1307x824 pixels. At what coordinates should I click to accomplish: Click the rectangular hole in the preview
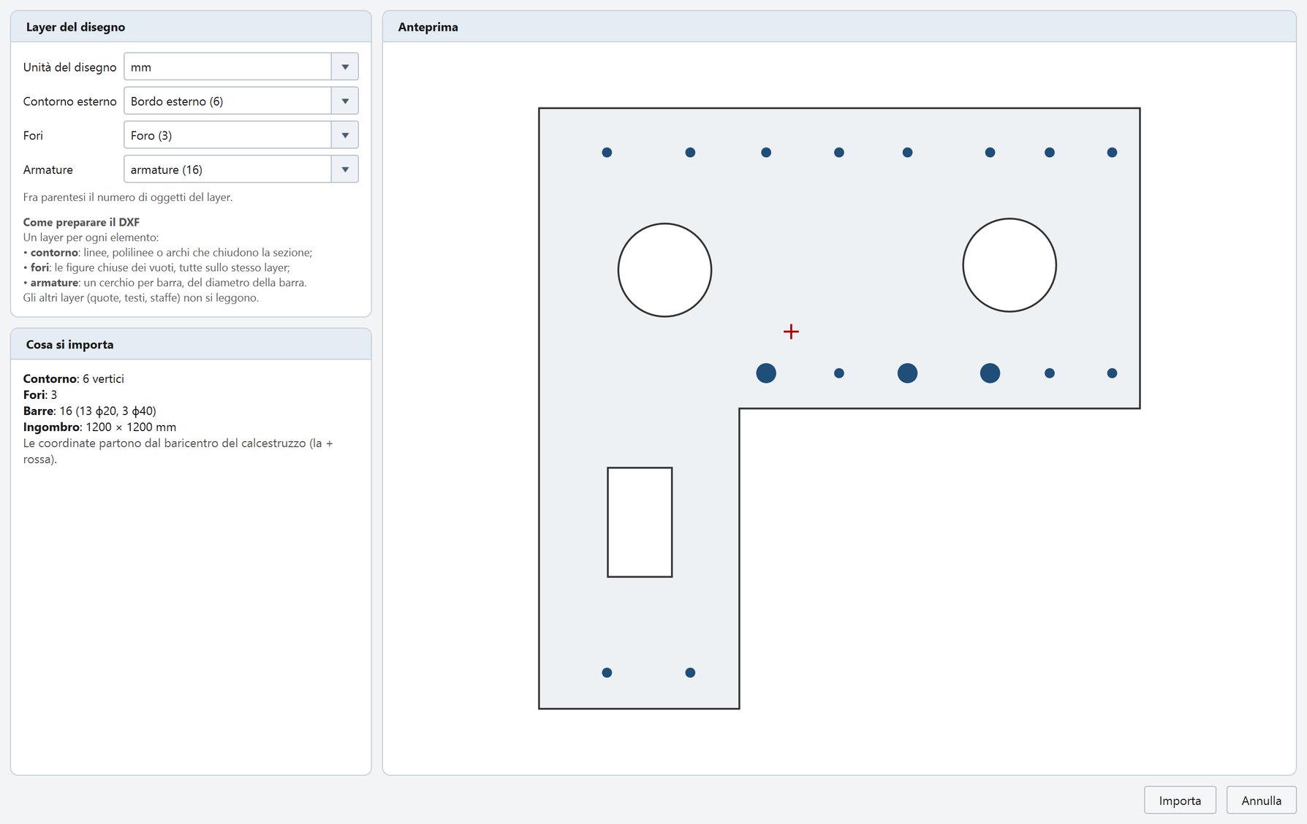tap(640, 522)
